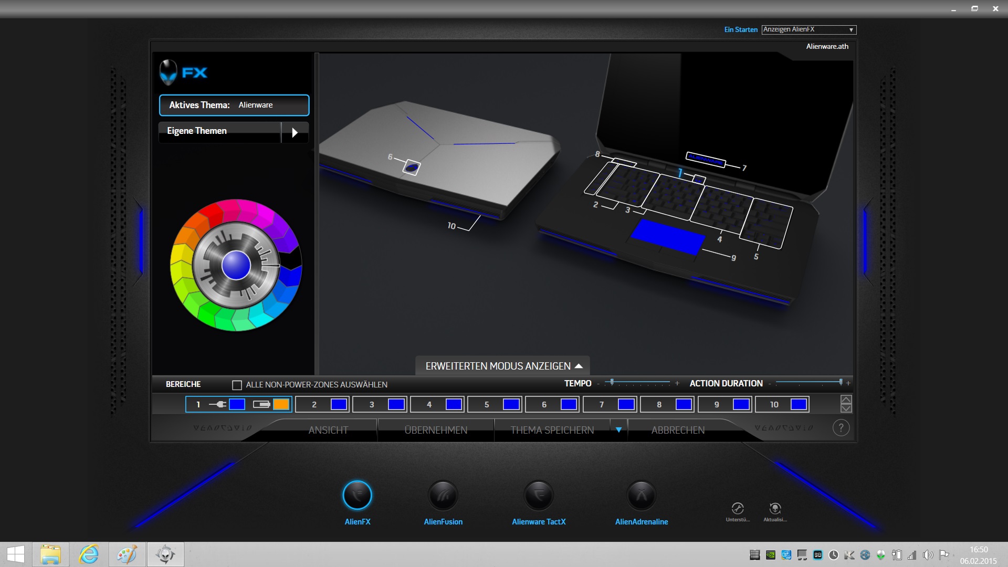
Task: Click the Abbrechen button
Action: click(678, 430)
